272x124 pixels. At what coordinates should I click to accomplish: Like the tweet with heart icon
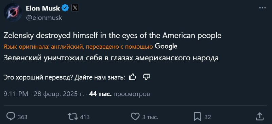pyautogui.click(x=135, y=117)
